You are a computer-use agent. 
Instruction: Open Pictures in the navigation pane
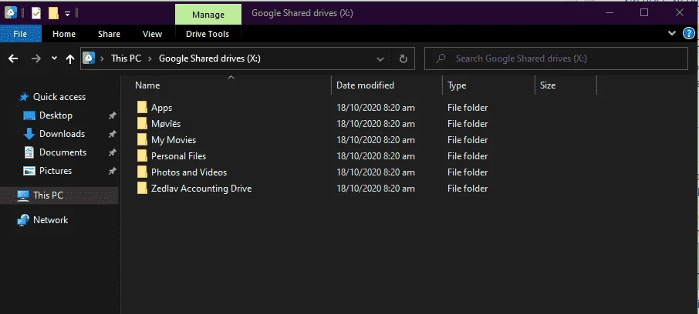[56, 170]
